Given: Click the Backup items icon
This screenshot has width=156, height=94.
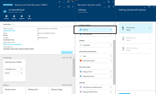Looking at the screenshot, I should 81,72.
